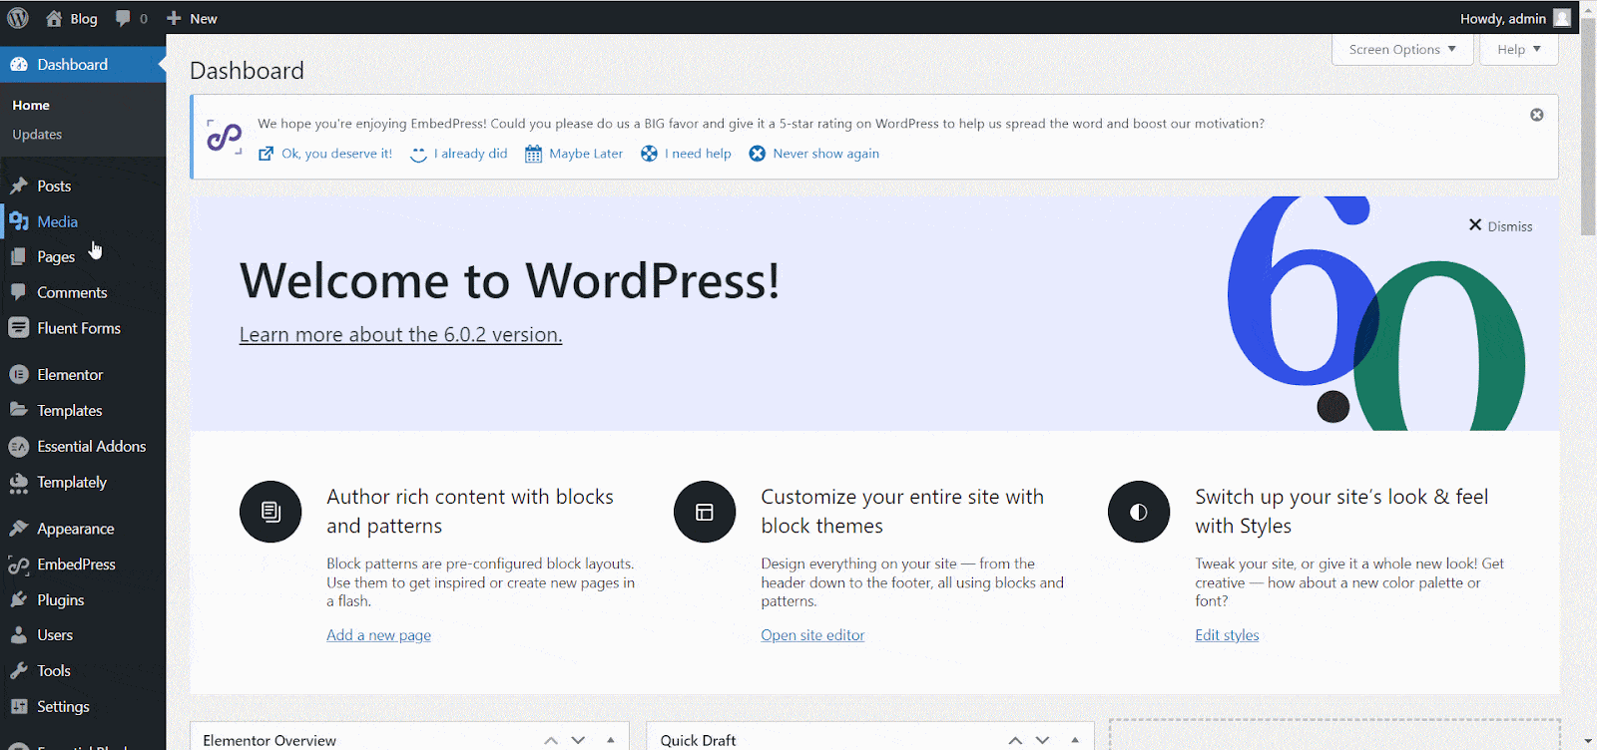Image resolution: width=1597 pixels, height=750 pixels.
Task: Open 'Learn more about the 6.0.2 version' link
Action: tap(400, 335)
